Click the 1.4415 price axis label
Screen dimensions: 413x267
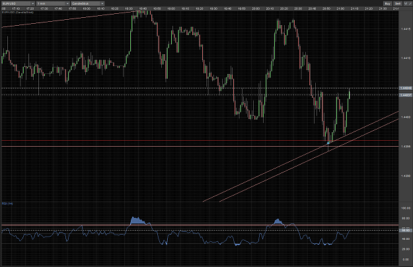(406, 29)
